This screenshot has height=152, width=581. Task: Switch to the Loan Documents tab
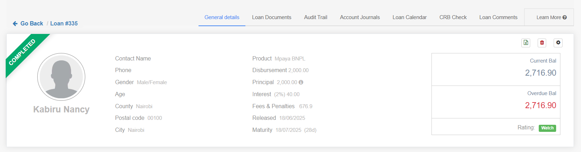point(271,17)
